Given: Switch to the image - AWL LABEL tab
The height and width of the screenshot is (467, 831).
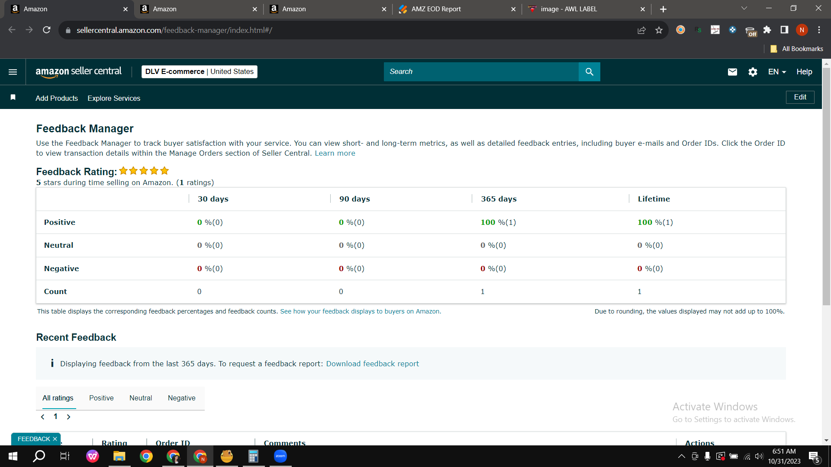Looking at the screenshot, I should [x=586, y=9].
